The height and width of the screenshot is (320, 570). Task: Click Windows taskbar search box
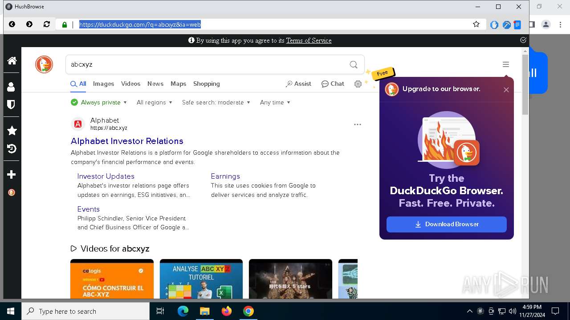(85, 311)
